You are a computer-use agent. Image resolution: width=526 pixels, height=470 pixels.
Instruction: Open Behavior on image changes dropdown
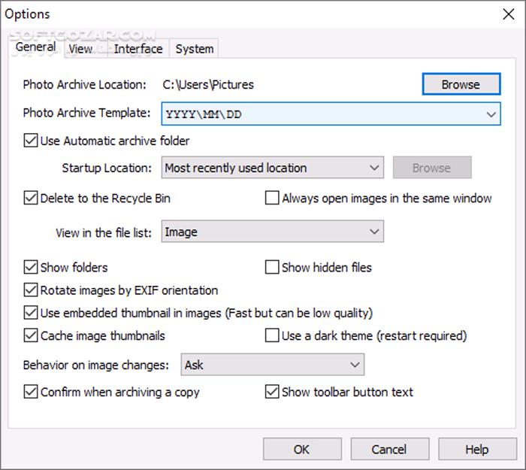[x=273, y=365]
